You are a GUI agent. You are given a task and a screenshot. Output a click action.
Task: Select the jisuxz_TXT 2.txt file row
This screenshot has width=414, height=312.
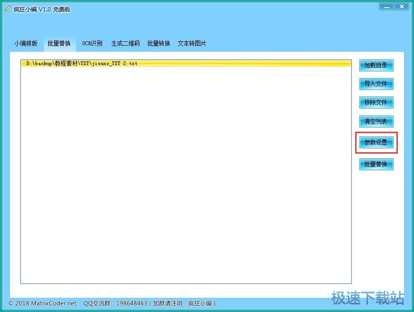pos(186,63)
